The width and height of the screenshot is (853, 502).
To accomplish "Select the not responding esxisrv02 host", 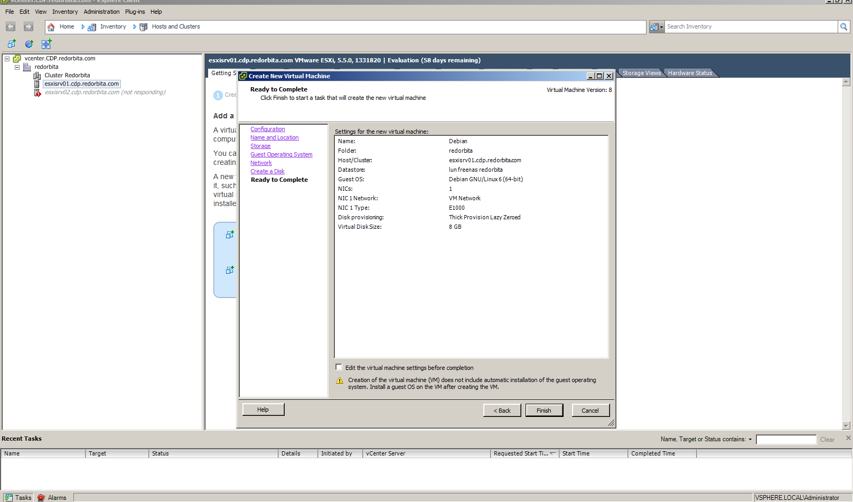I will (x=105, y=92).
